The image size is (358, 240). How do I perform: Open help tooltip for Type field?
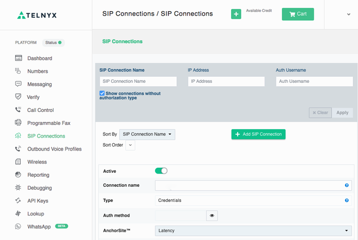pyautogui.click(x=347, y=200)
